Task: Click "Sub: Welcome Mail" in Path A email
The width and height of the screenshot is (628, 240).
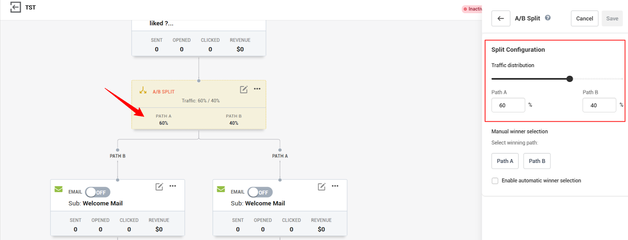Action: 258,203
